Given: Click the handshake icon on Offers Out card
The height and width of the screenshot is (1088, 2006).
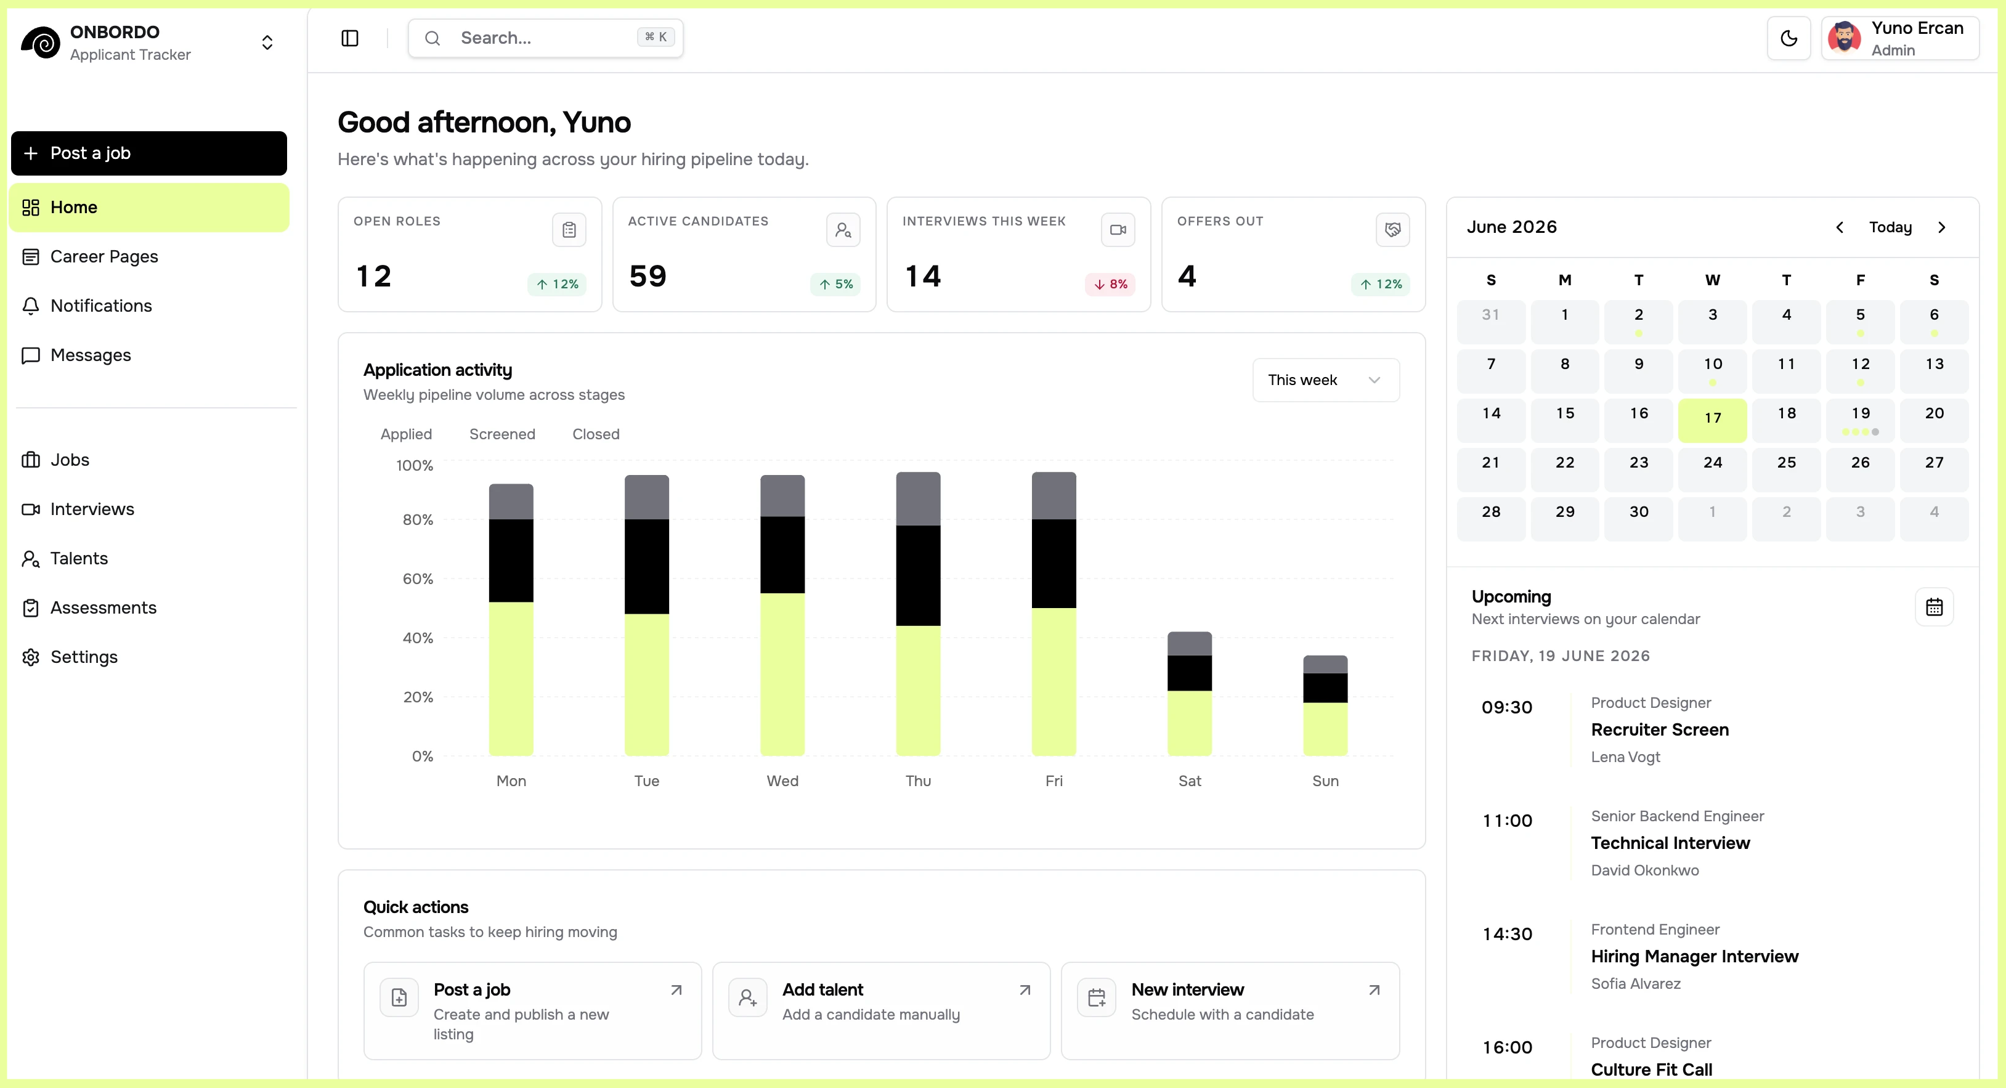Looking at the screenshot, I should click(x=1393, y=230).
